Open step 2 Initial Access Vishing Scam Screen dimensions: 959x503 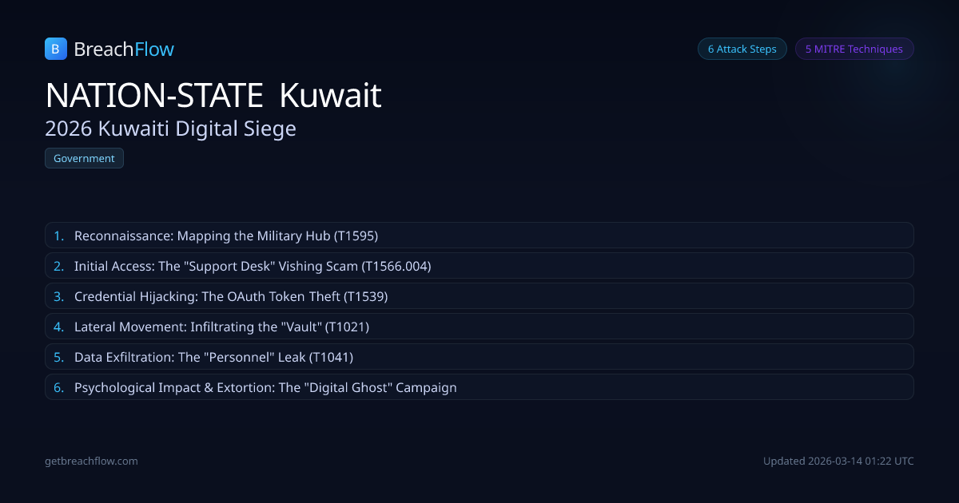253,266
